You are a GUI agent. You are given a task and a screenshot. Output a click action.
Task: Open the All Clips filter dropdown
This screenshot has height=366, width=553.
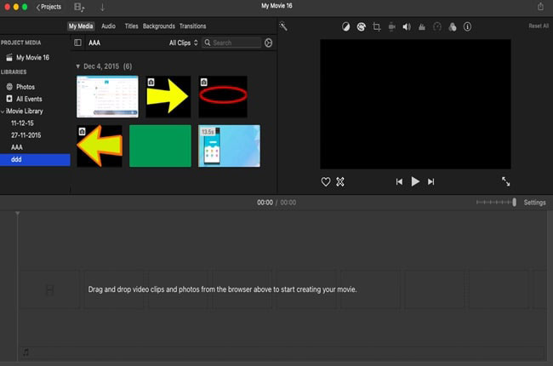click(x=184, y=43)
